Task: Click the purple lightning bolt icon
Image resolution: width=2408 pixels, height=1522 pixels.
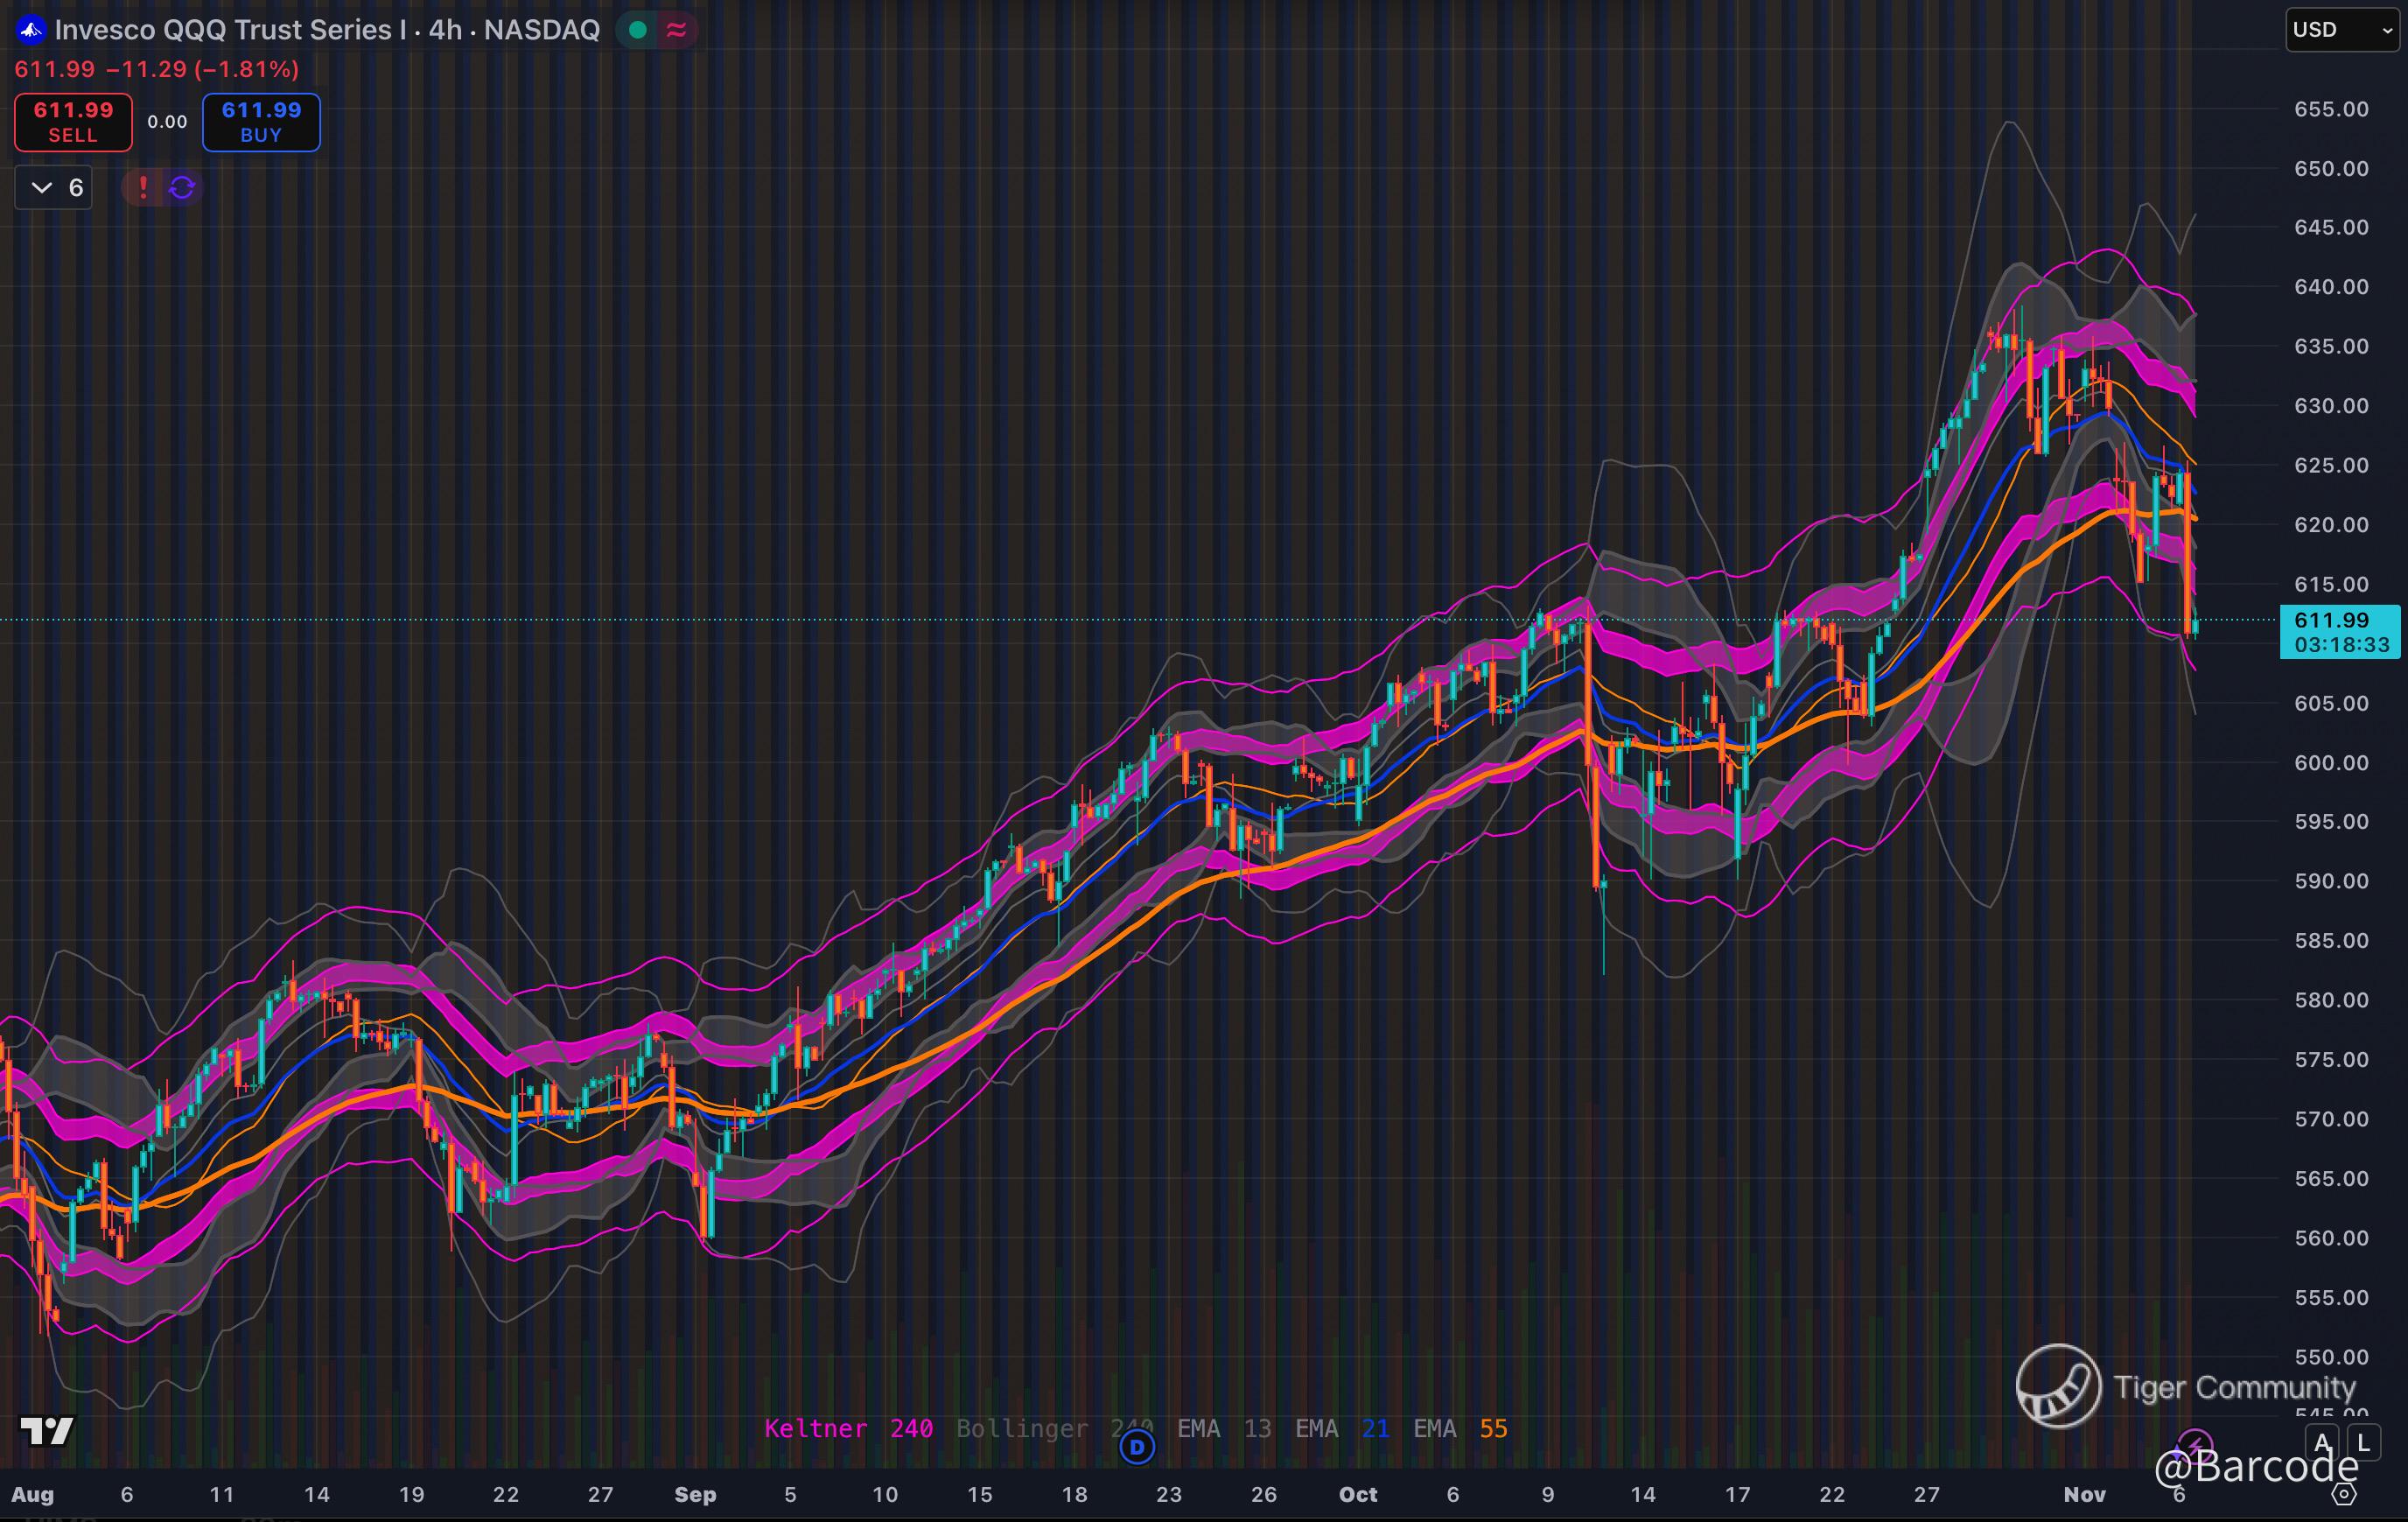Action: pyautogui.click(x=2194, y=1444)
